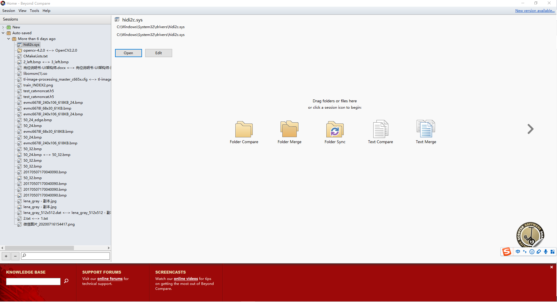557x302 pixels.
Task: Expand the New sessions folder
Action: pyautogui.click(x=3, y=27)
